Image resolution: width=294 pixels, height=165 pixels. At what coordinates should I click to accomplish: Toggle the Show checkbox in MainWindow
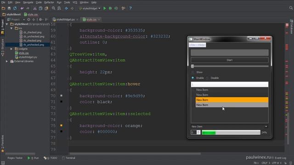[192, 72]
